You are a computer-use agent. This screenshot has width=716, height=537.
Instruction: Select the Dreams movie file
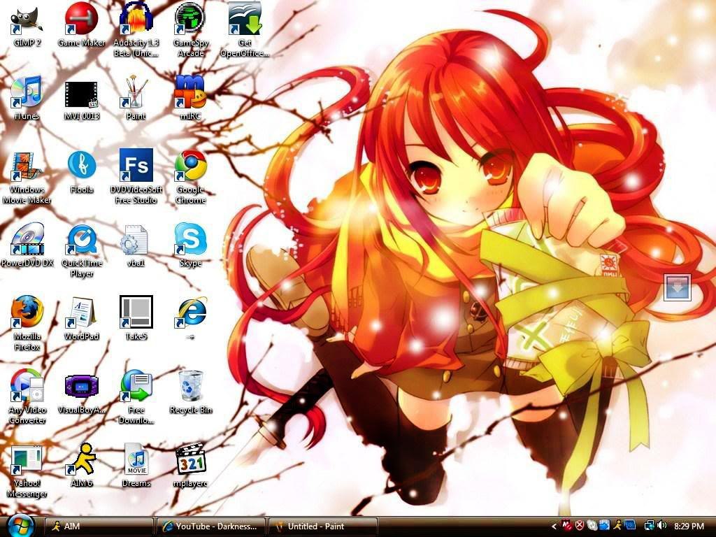(x=136, y=465)
